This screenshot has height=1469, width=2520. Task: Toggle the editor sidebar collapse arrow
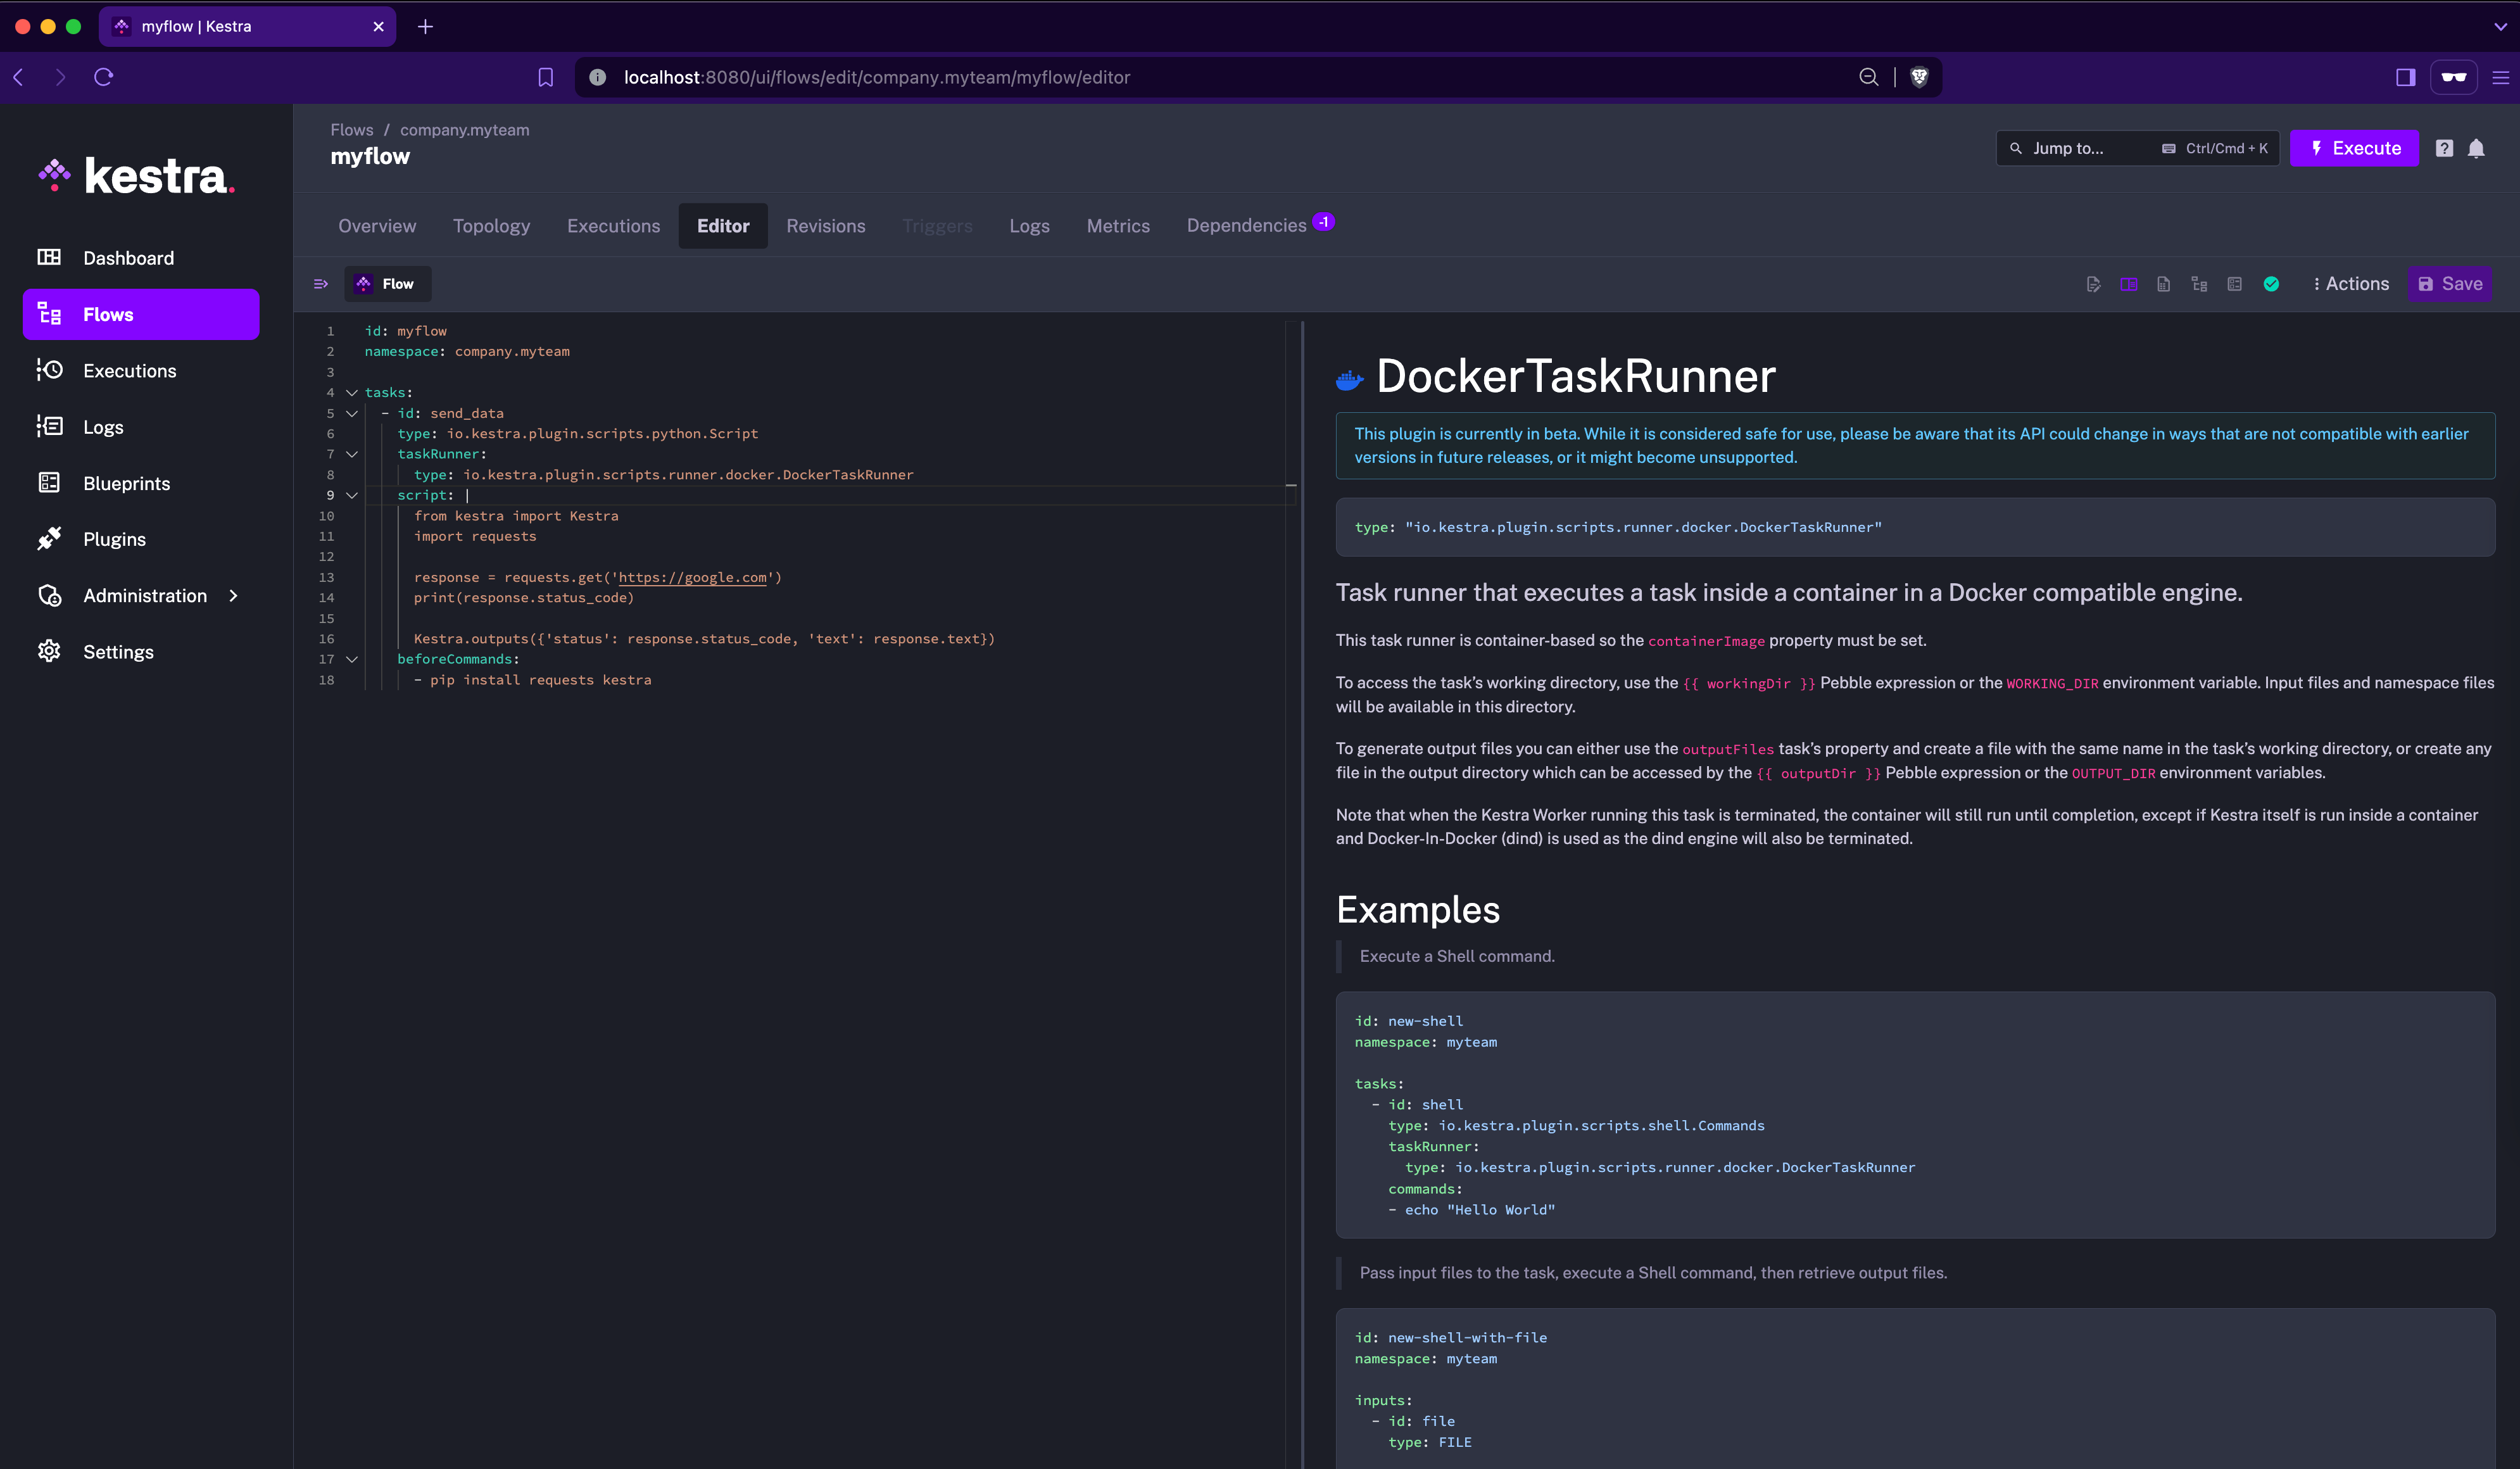(x=320, y=283)
